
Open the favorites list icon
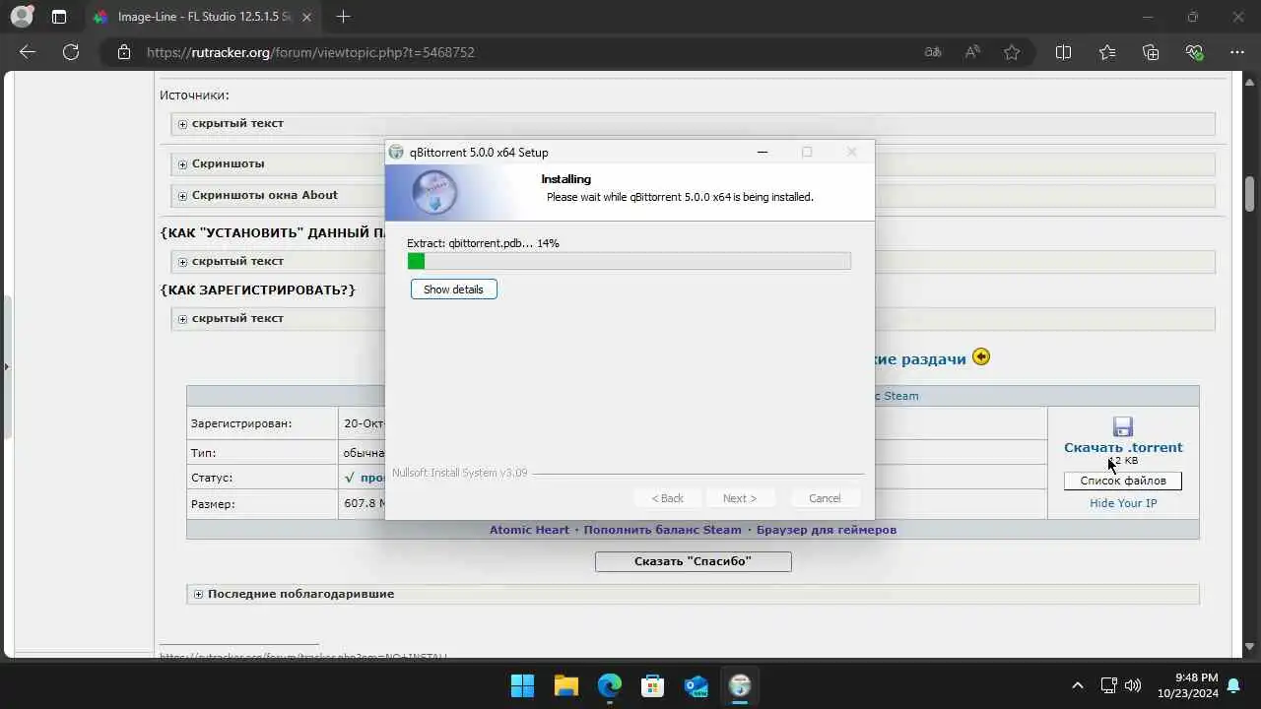tap(1107, 52)
